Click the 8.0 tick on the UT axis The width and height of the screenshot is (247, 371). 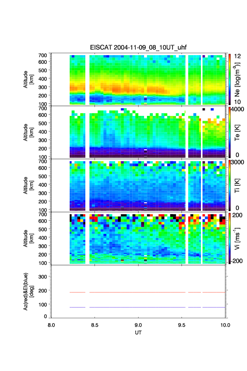(x=51, y=325)
